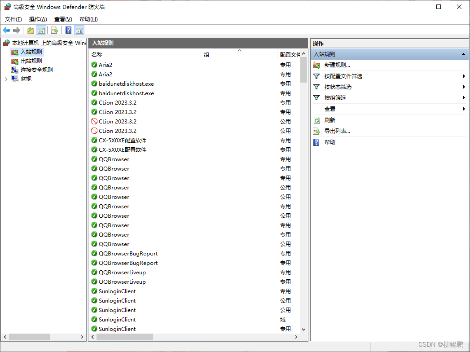
Task: Click the firewall icon beside 出站规则 in tree
Action: (x=15, y=61)
